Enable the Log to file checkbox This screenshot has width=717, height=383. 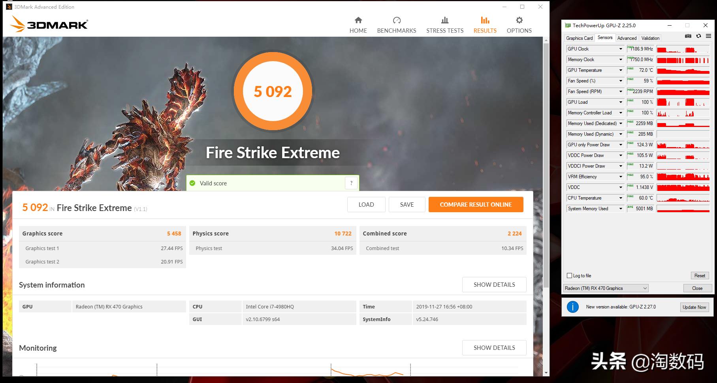pos(569,276)
